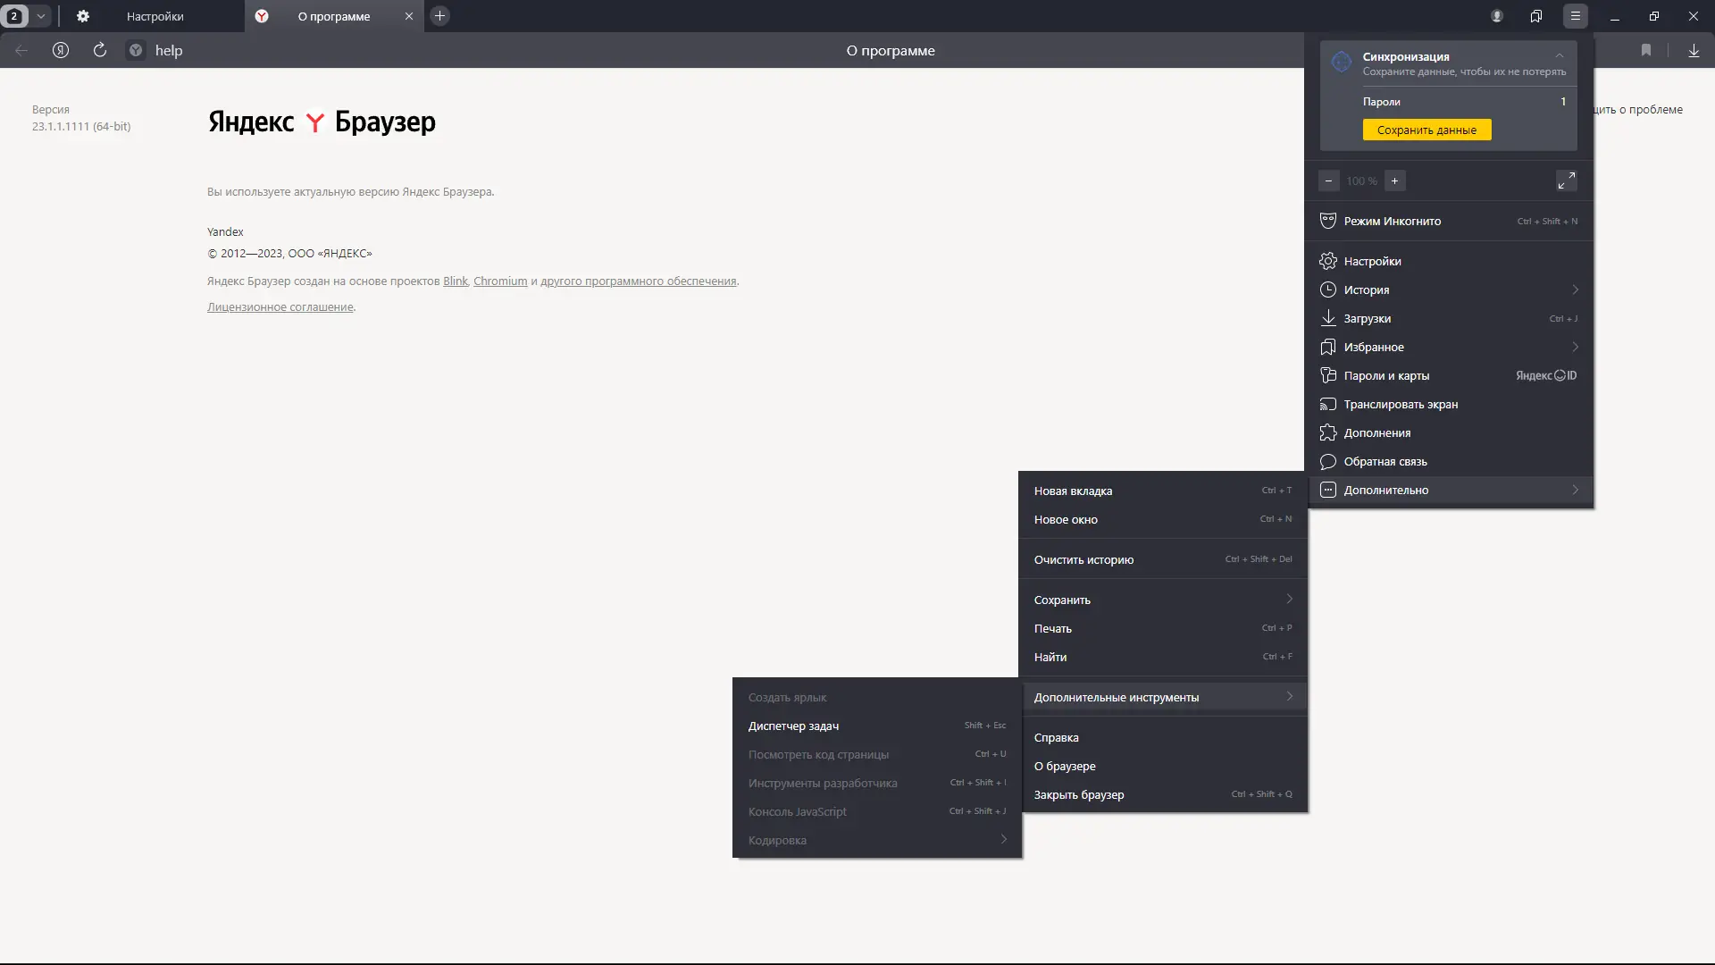Image resolution: width=1715 pixels, height=965 pixels.
Task: Reload the page with refresh icon
Action: [100, 50]
